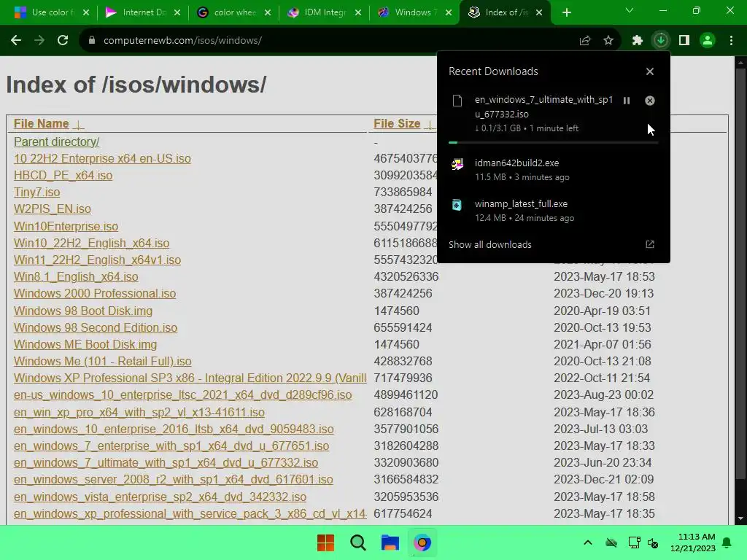Download en-us_windows_10_enterprise_ltsc_2021 iso
This screenshot has height=560, width=747.
pos(182,394)
